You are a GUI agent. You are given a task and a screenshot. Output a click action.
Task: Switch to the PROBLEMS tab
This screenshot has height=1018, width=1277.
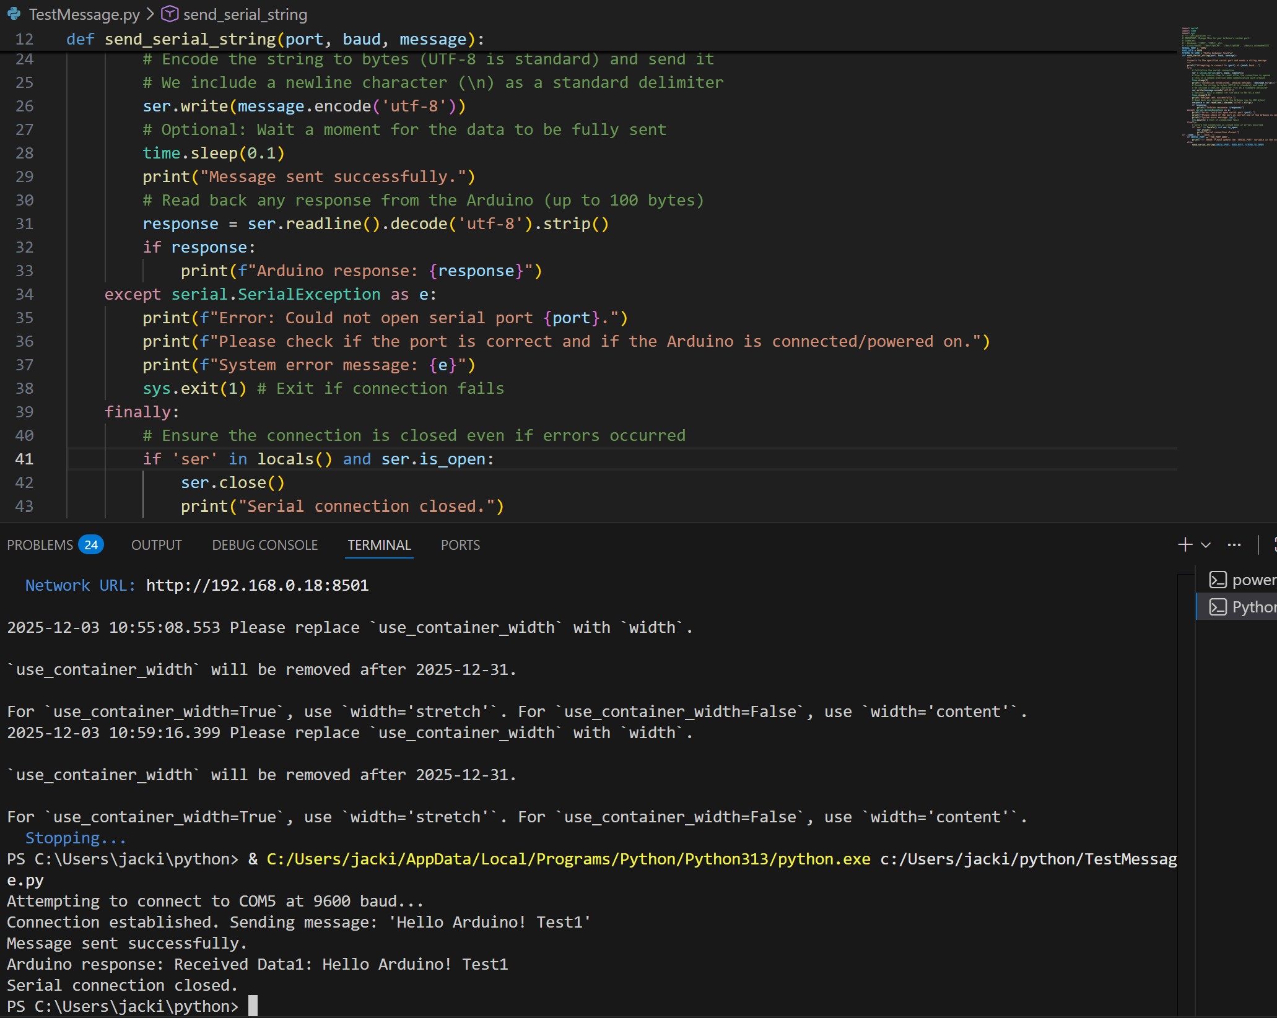pyautogui.click(x=40, y=545)
